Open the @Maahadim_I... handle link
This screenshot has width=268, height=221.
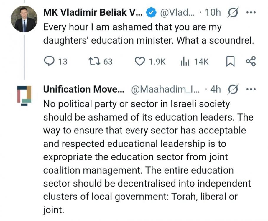(165, 89)
